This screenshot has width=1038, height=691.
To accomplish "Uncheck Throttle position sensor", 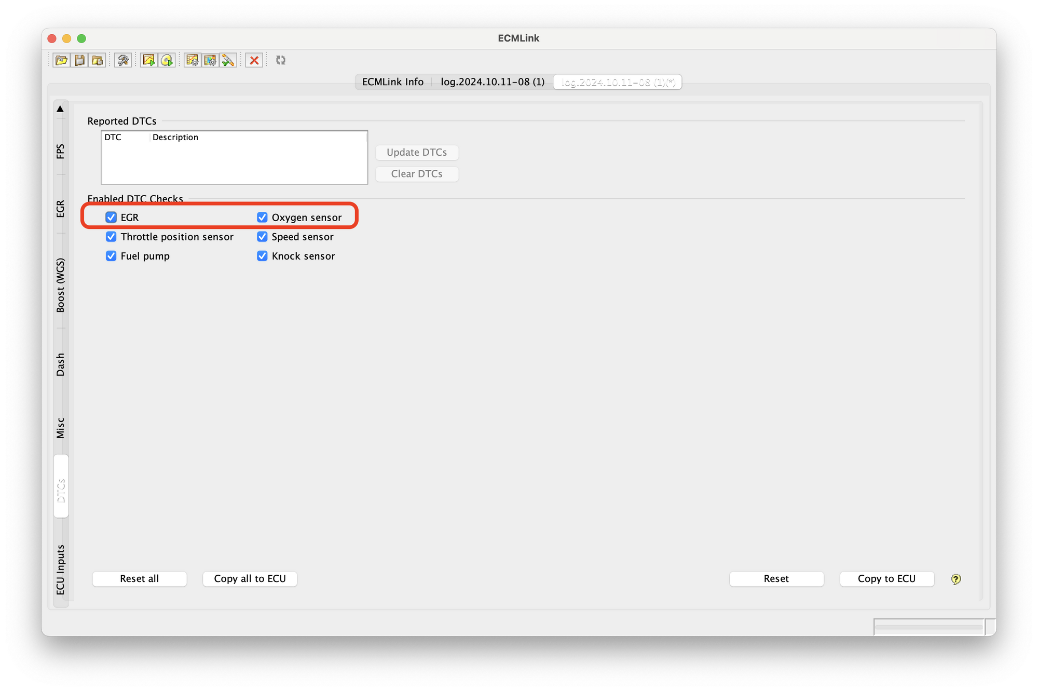I will [x=111, y=237].
